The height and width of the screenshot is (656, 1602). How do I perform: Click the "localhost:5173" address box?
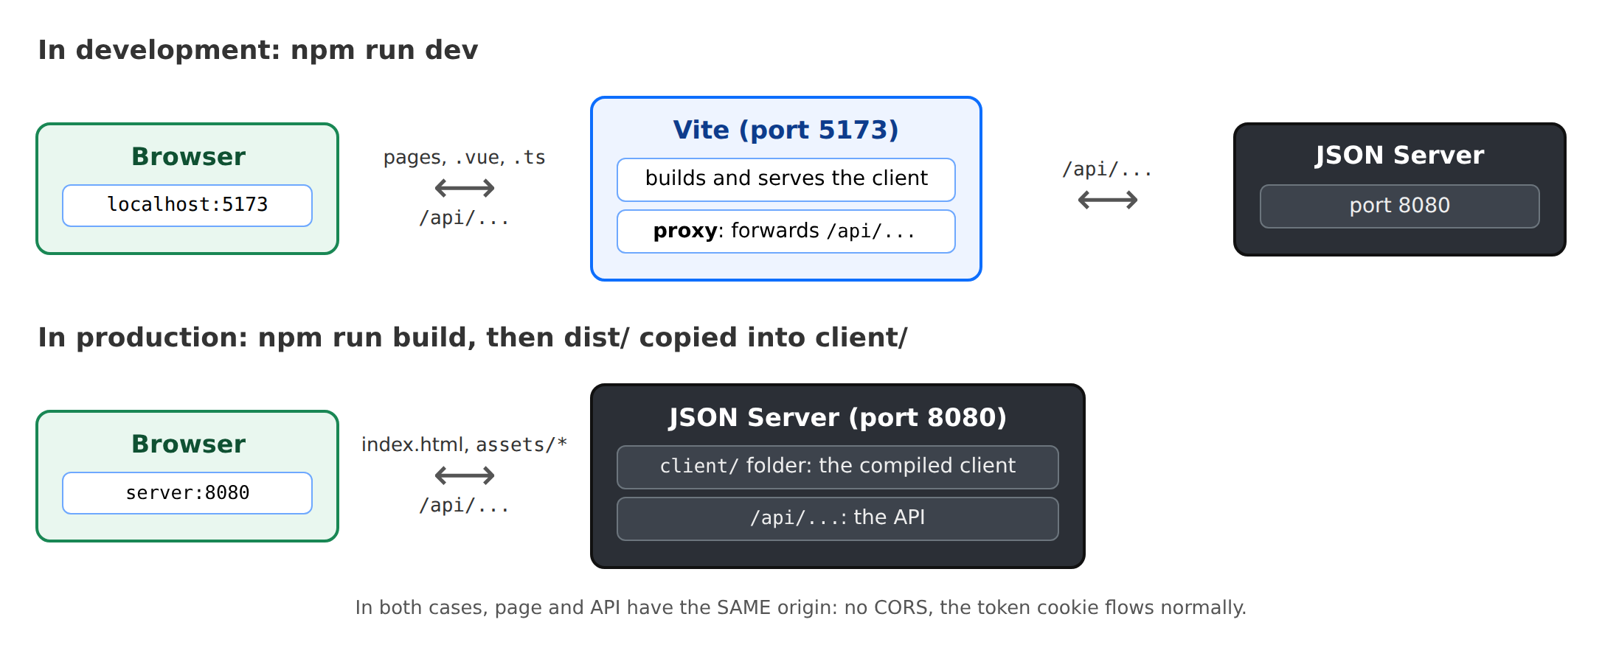187,205
